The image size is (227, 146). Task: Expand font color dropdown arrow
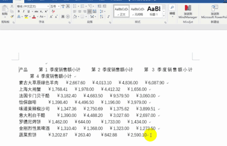[x=37, y=17]
